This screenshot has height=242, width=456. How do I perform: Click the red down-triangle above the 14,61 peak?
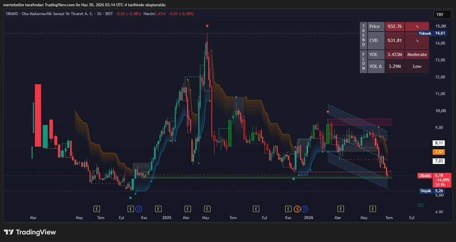[x=207, y=26]
